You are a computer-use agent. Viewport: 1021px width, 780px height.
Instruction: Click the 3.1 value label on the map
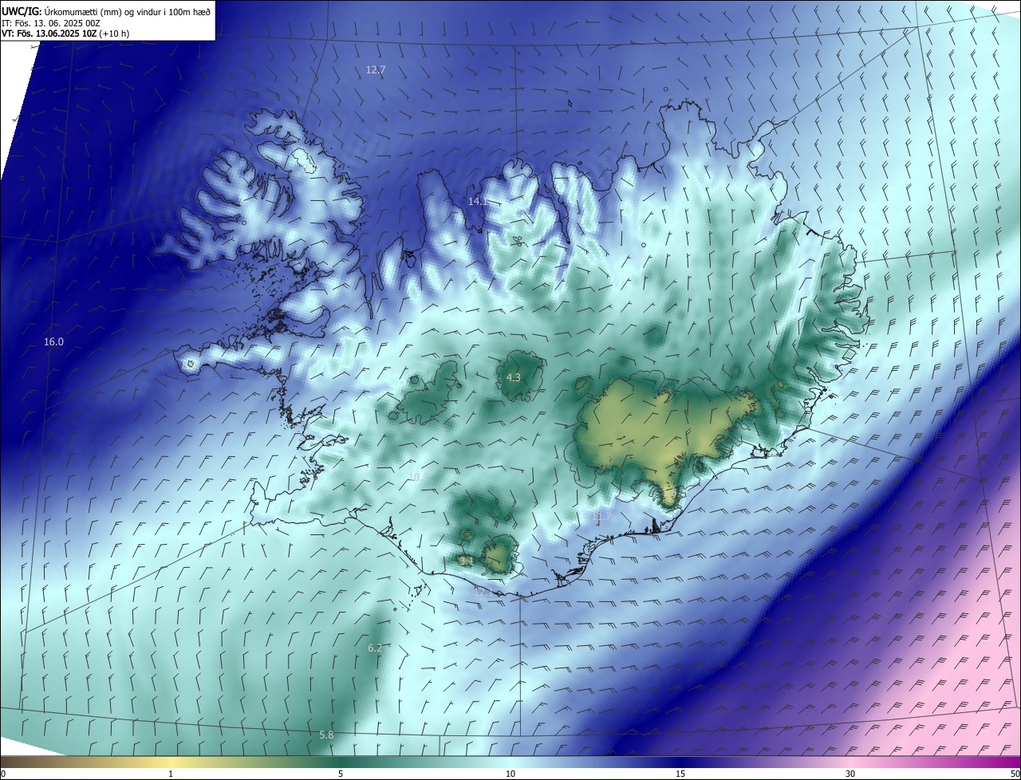(x=467, y=561)
